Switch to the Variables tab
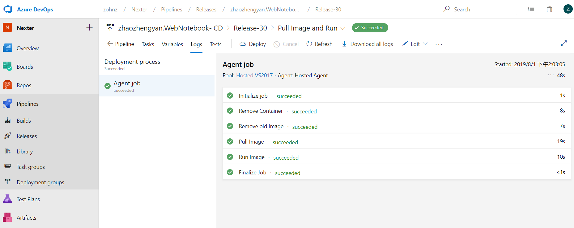The image size is (574, 228). (172, 44)
